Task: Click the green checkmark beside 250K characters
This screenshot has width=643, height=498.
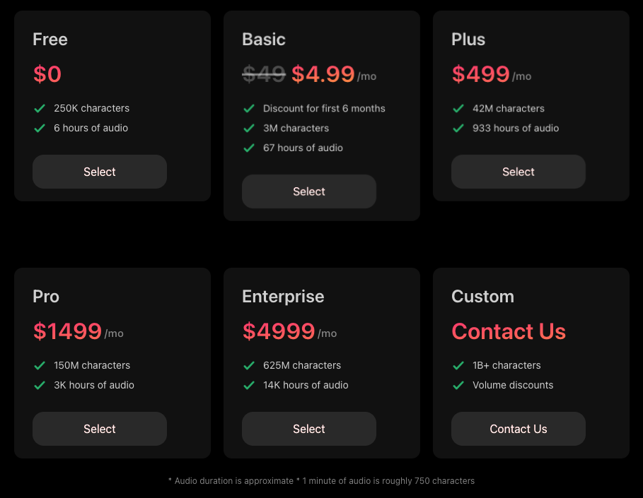Action: point(40,108)
